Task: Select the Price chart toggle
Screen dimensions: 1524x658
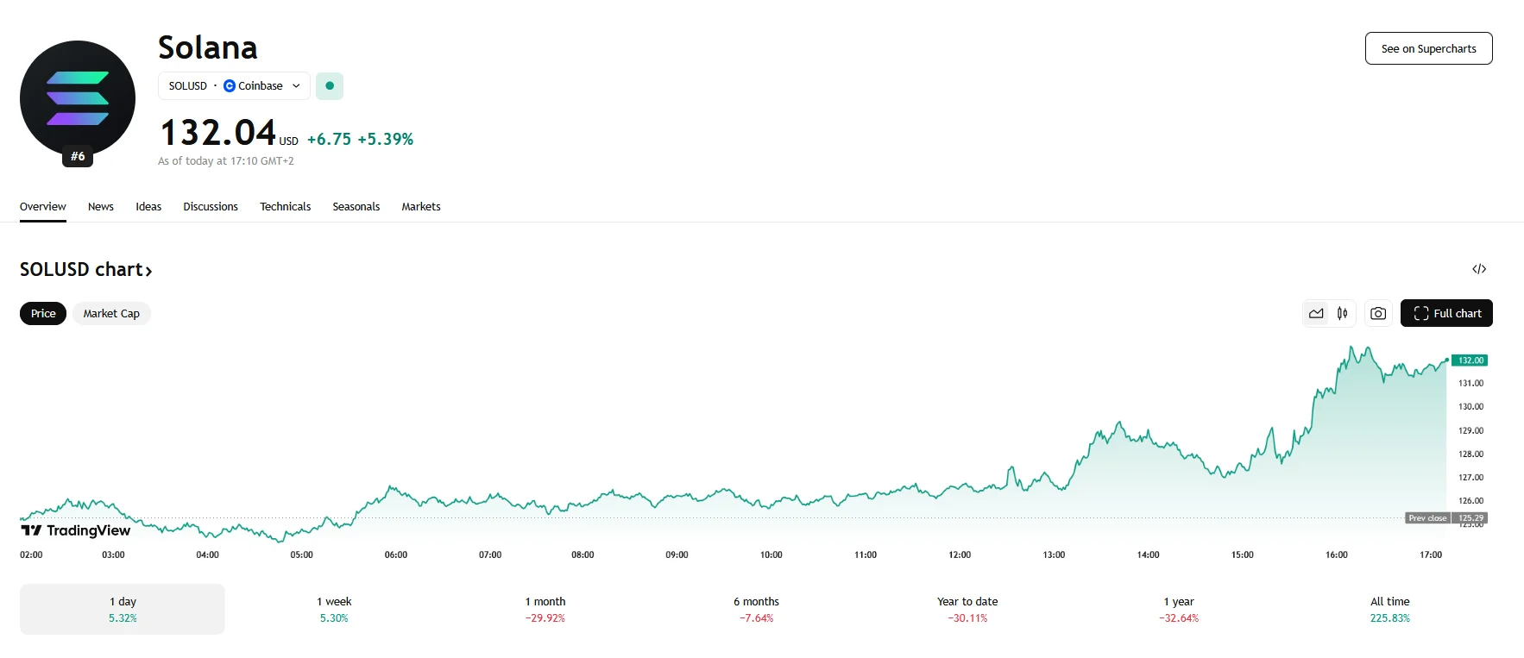Action: pyautogui.click(x=43, y=313)
